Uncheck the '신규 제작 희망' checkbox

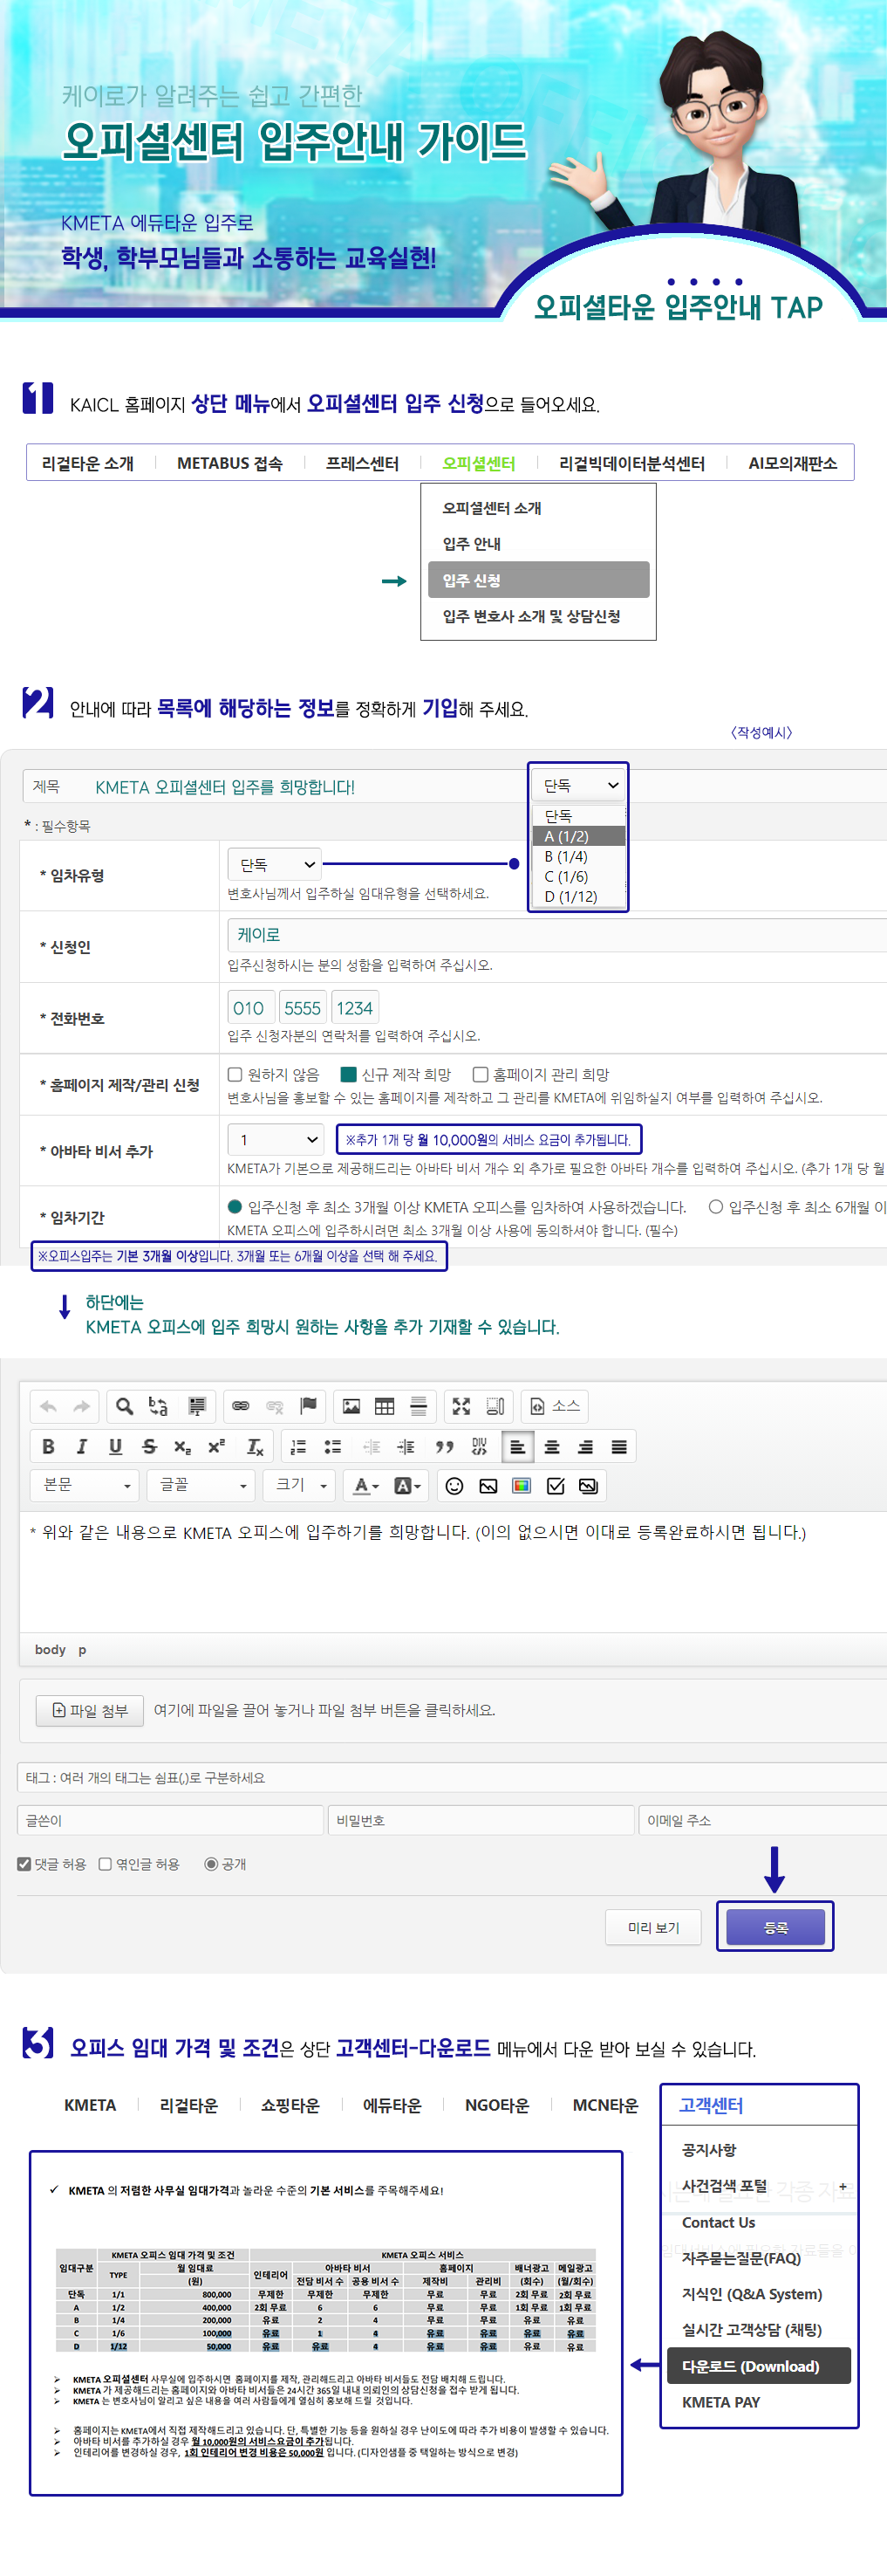349,1074
